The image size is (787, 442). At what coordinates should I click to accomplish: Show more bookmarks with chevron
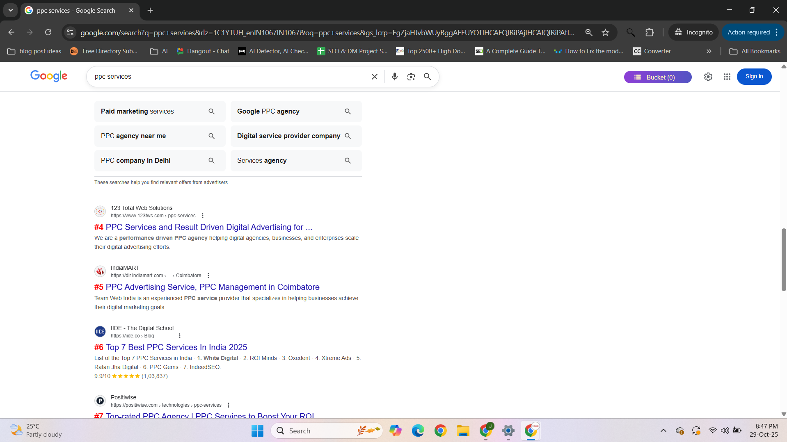pos(709,51)
